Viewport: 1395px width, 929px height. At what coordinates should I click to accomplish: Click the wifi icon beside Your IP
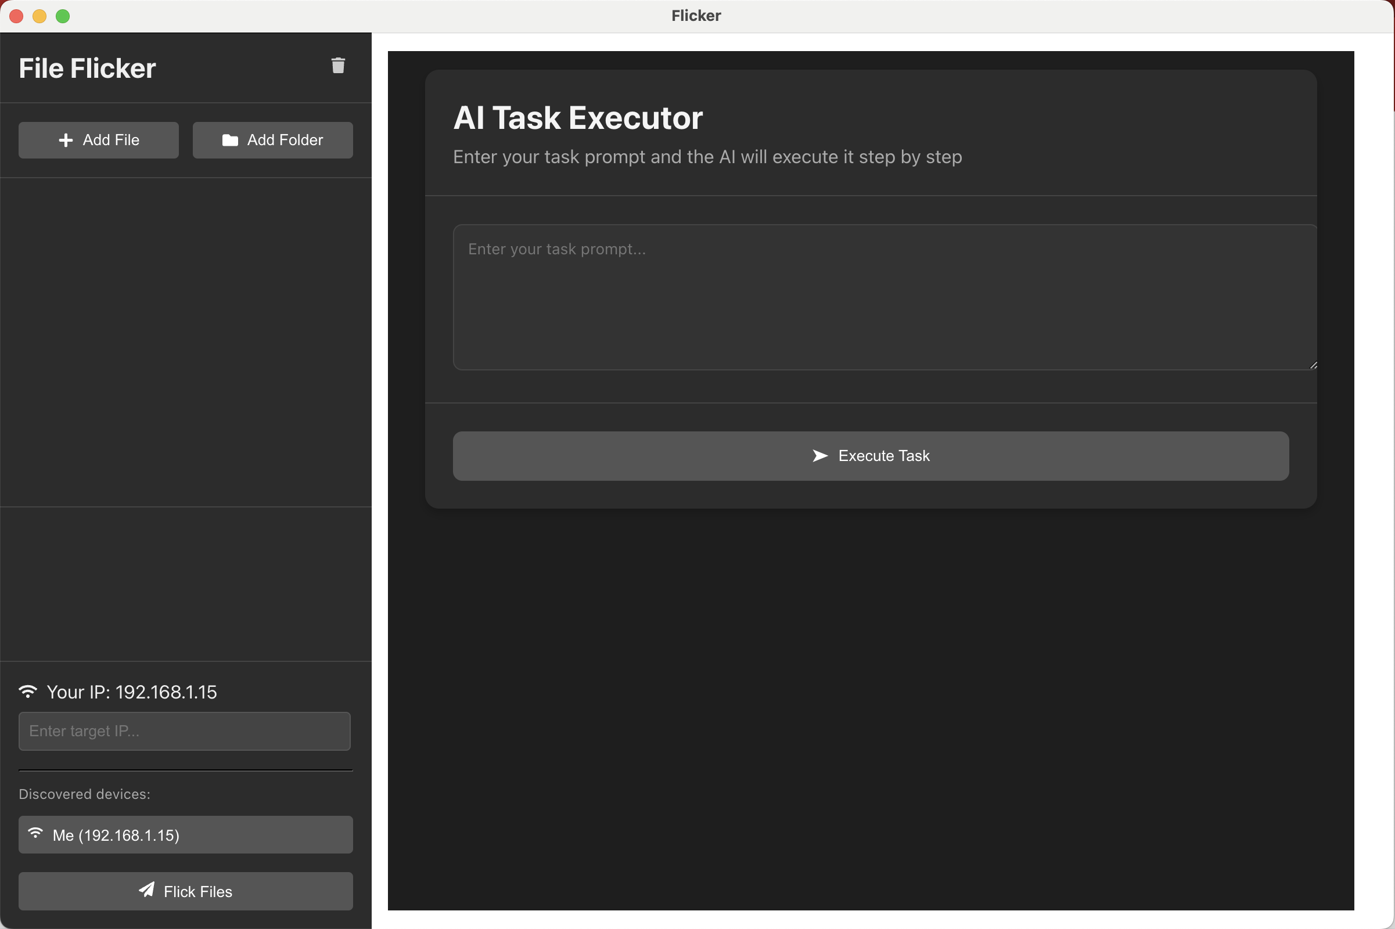coord(28,692)
